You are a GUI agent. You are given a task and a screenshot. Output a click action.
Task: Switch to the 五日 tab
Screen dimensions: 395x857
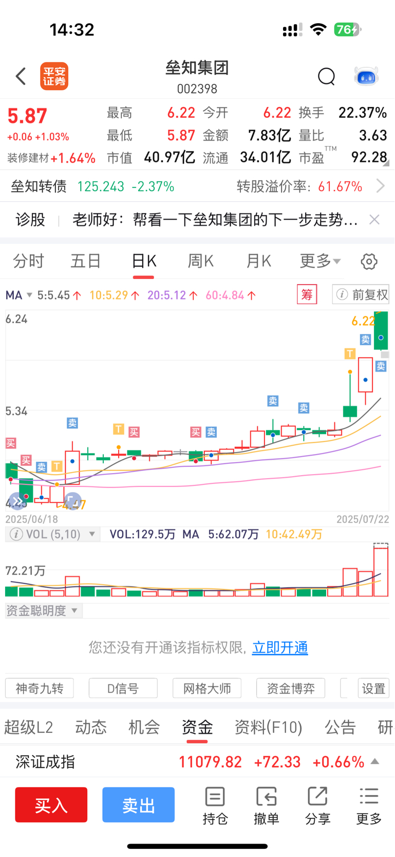(x=85, y=261)
